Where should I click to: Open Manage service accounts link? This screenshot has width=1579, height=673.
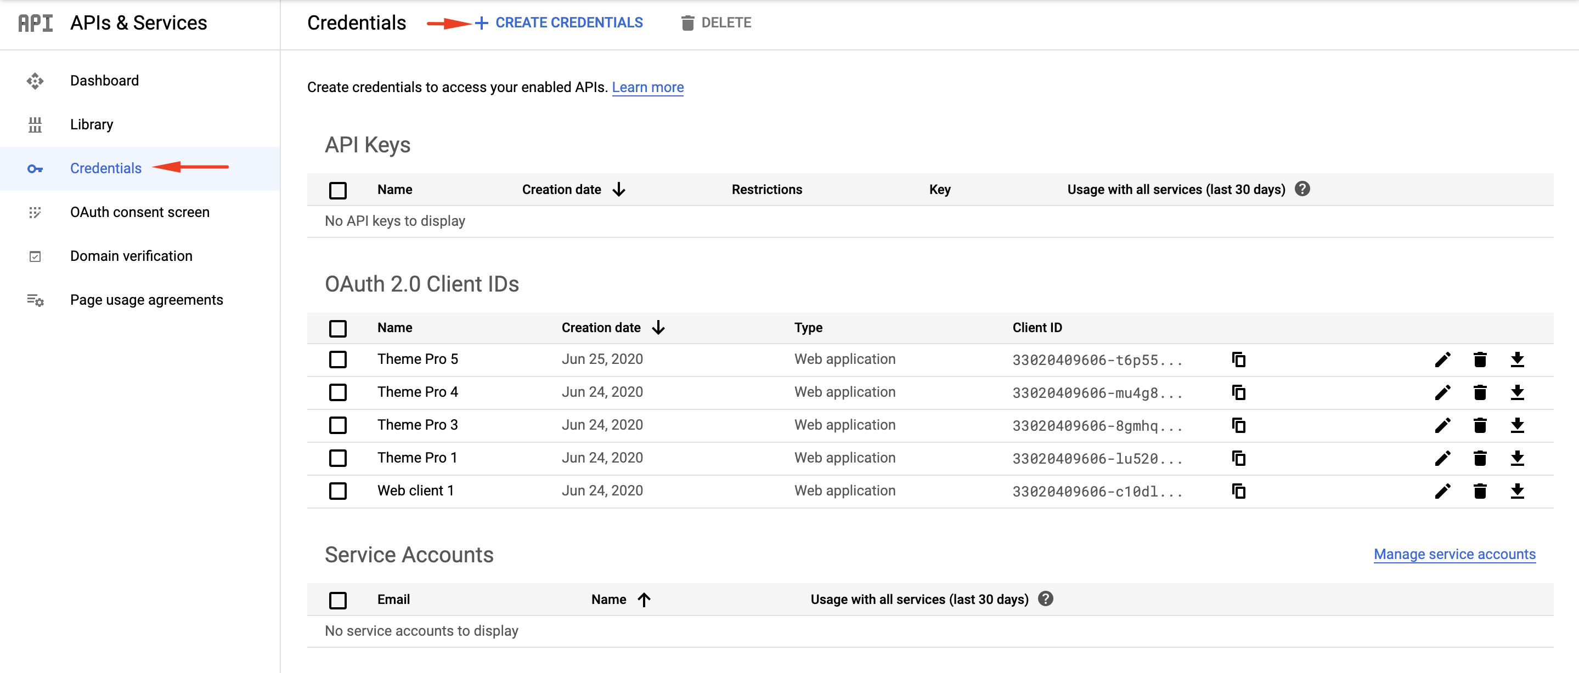click(x=1454, y=554)
